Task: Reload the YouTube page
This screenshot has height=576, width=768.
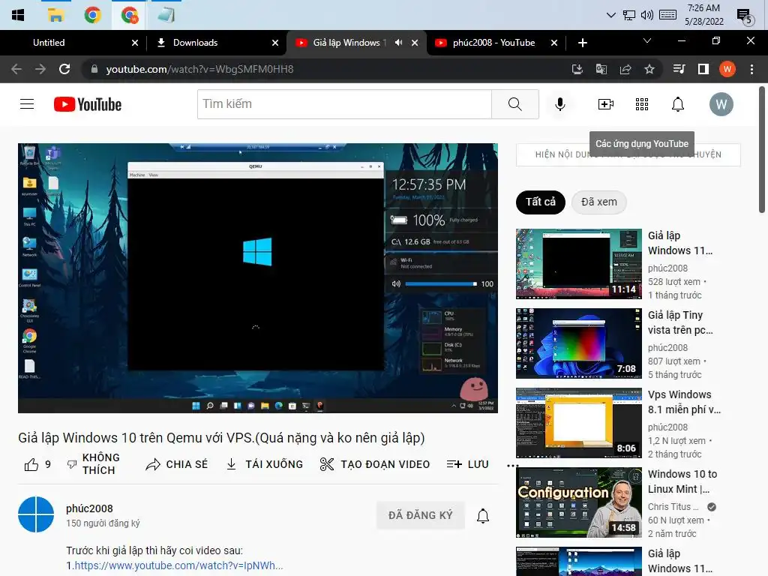Action: point(64,69)
